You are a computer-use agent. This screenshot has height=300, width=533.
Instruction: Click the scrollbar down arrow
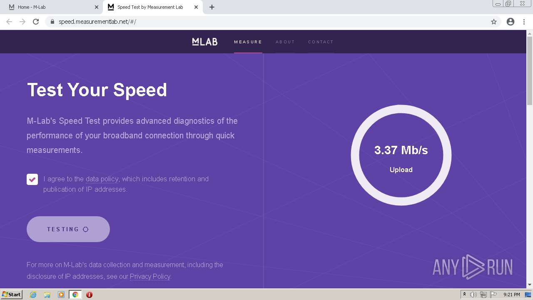(x=530, y=285)
